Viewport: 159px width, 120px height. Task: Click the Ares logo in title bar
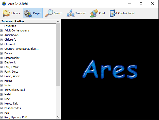click(4, 4)
